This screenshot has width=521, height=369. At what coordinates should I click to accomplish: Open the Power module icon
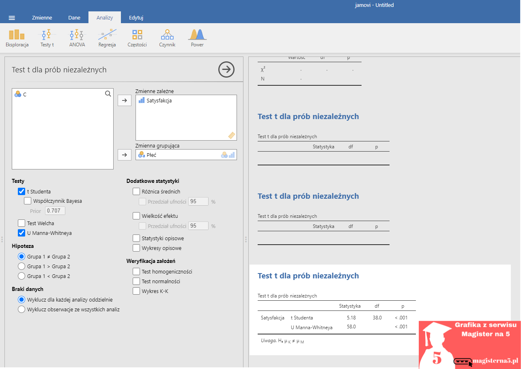point(197,38)
